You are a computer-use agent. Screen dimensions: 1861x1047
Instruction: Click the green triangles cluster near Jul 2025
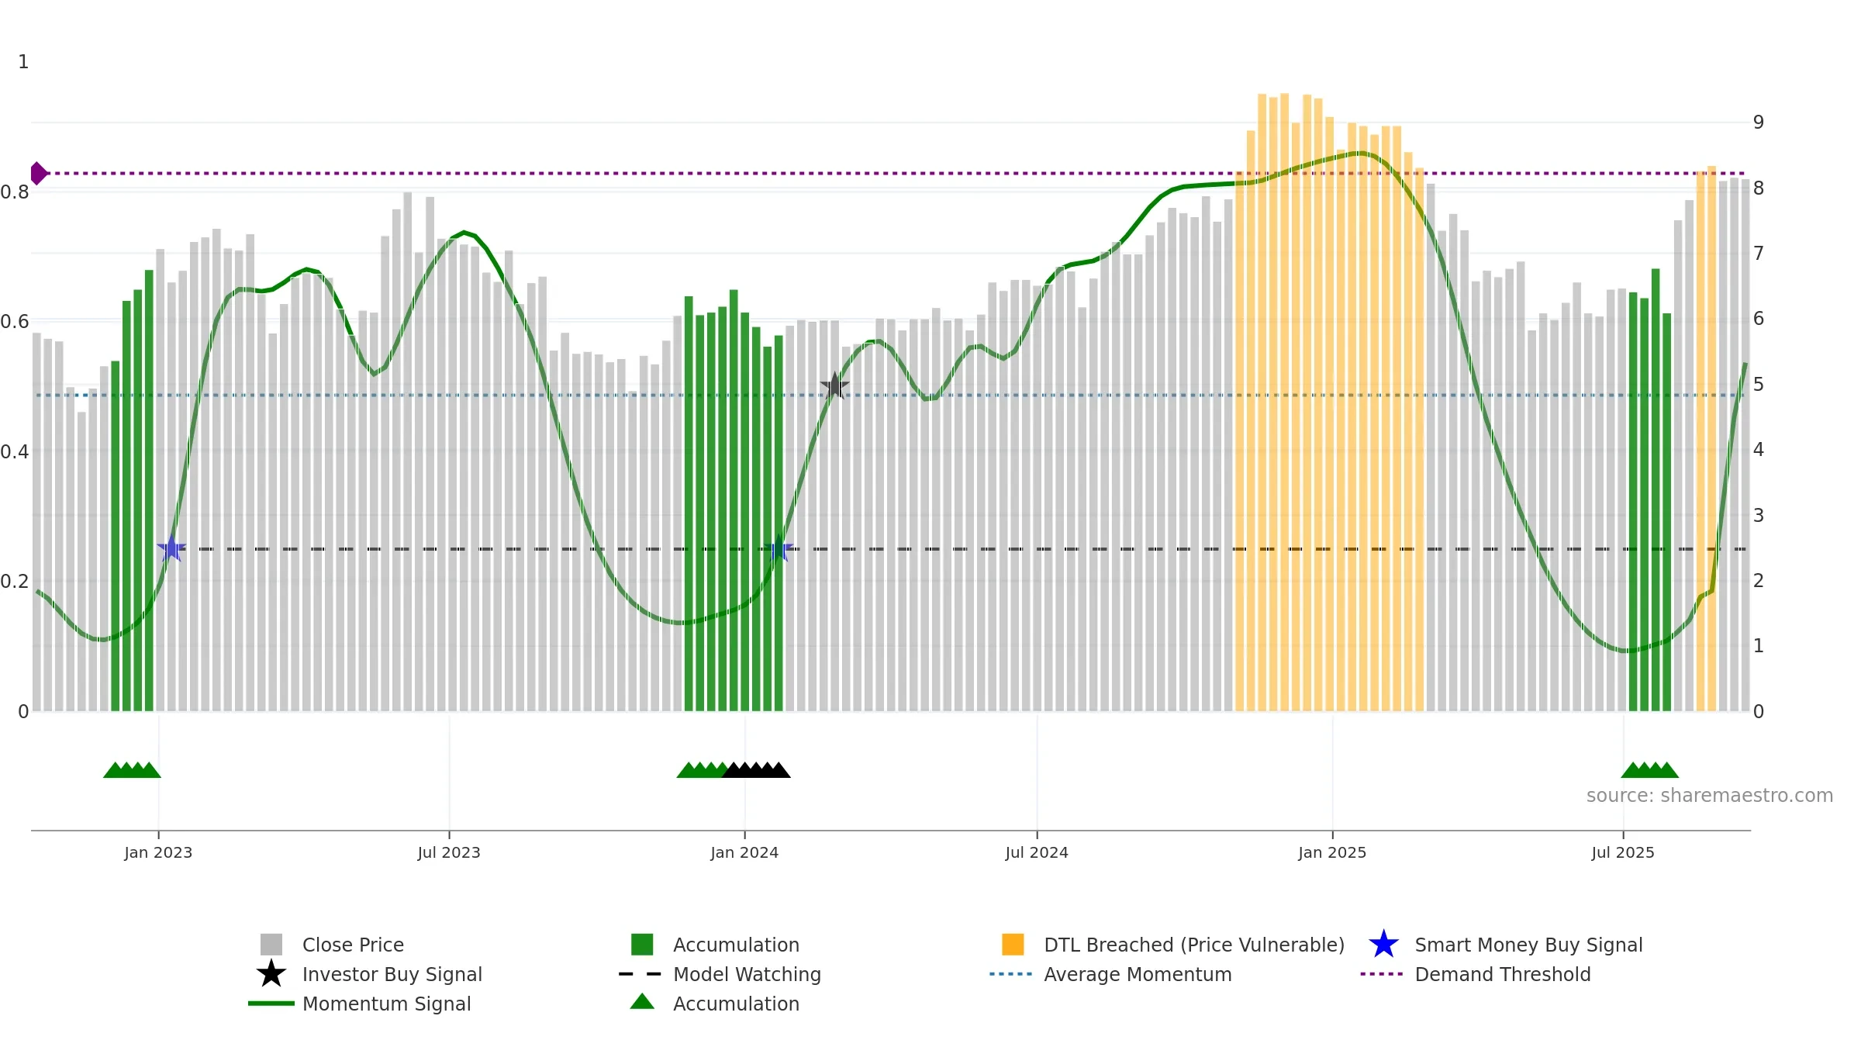click(x=1650, y=770)
